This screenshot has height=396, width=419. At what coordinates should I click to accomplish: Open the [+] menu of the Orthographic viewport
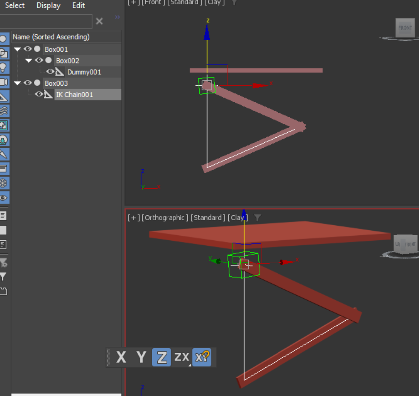133,218
